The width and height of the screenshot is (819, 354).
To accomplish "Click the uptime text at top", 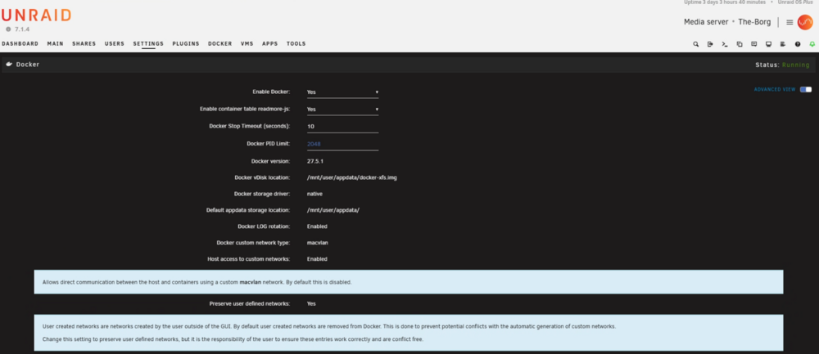I will [725, 2].
